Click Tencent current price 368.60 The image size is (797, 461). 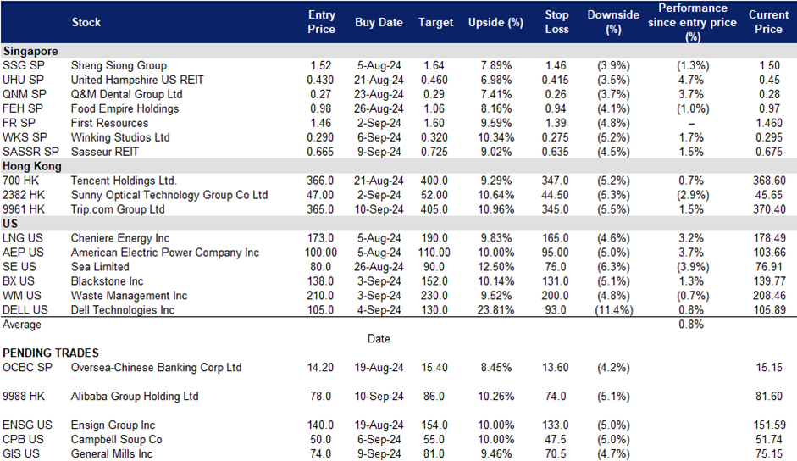(769, 181)
